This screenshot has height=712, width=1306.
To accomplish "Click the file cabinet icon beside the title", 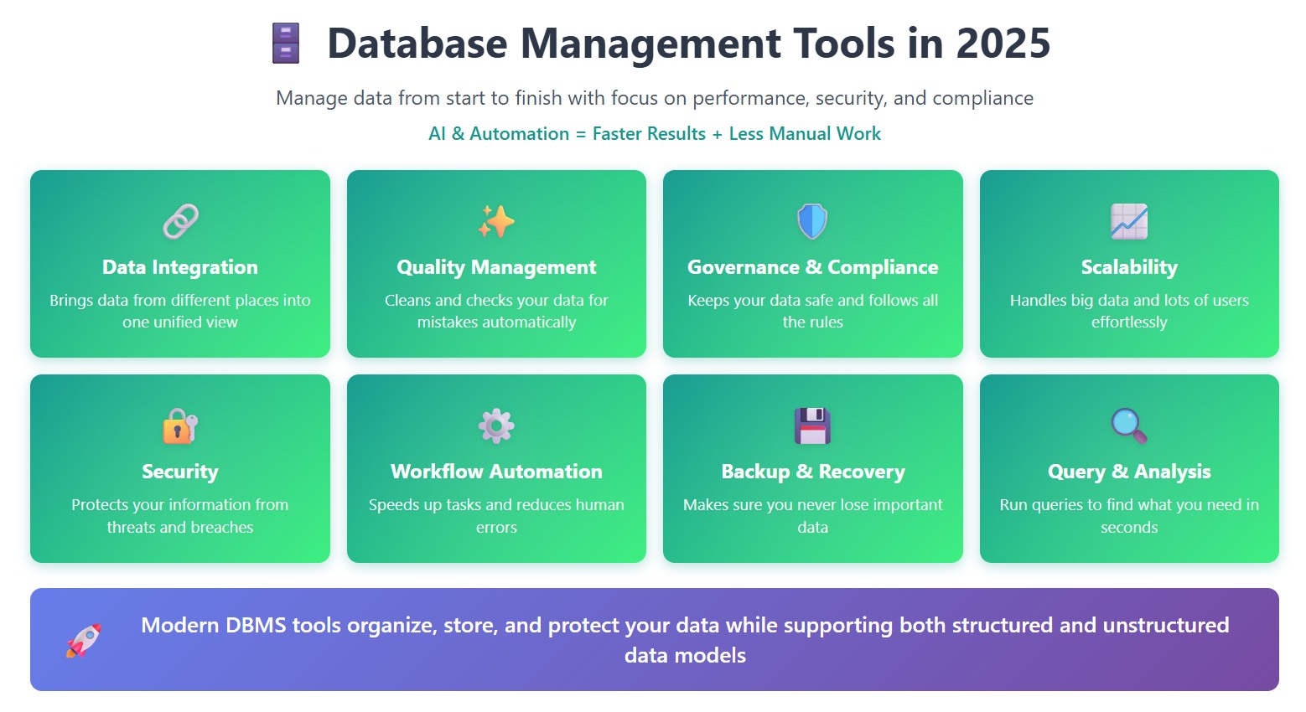I will pyautogui.click(x=286, y=44).
